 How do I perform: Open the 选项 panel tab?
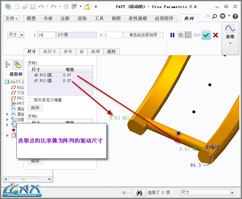pyautogui.click(x=95, y=52)
